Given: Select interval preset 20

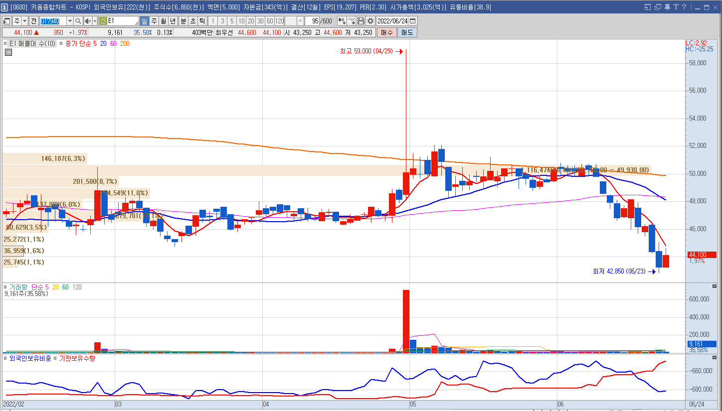Looking at the screenshot, I should coord(251,21).
